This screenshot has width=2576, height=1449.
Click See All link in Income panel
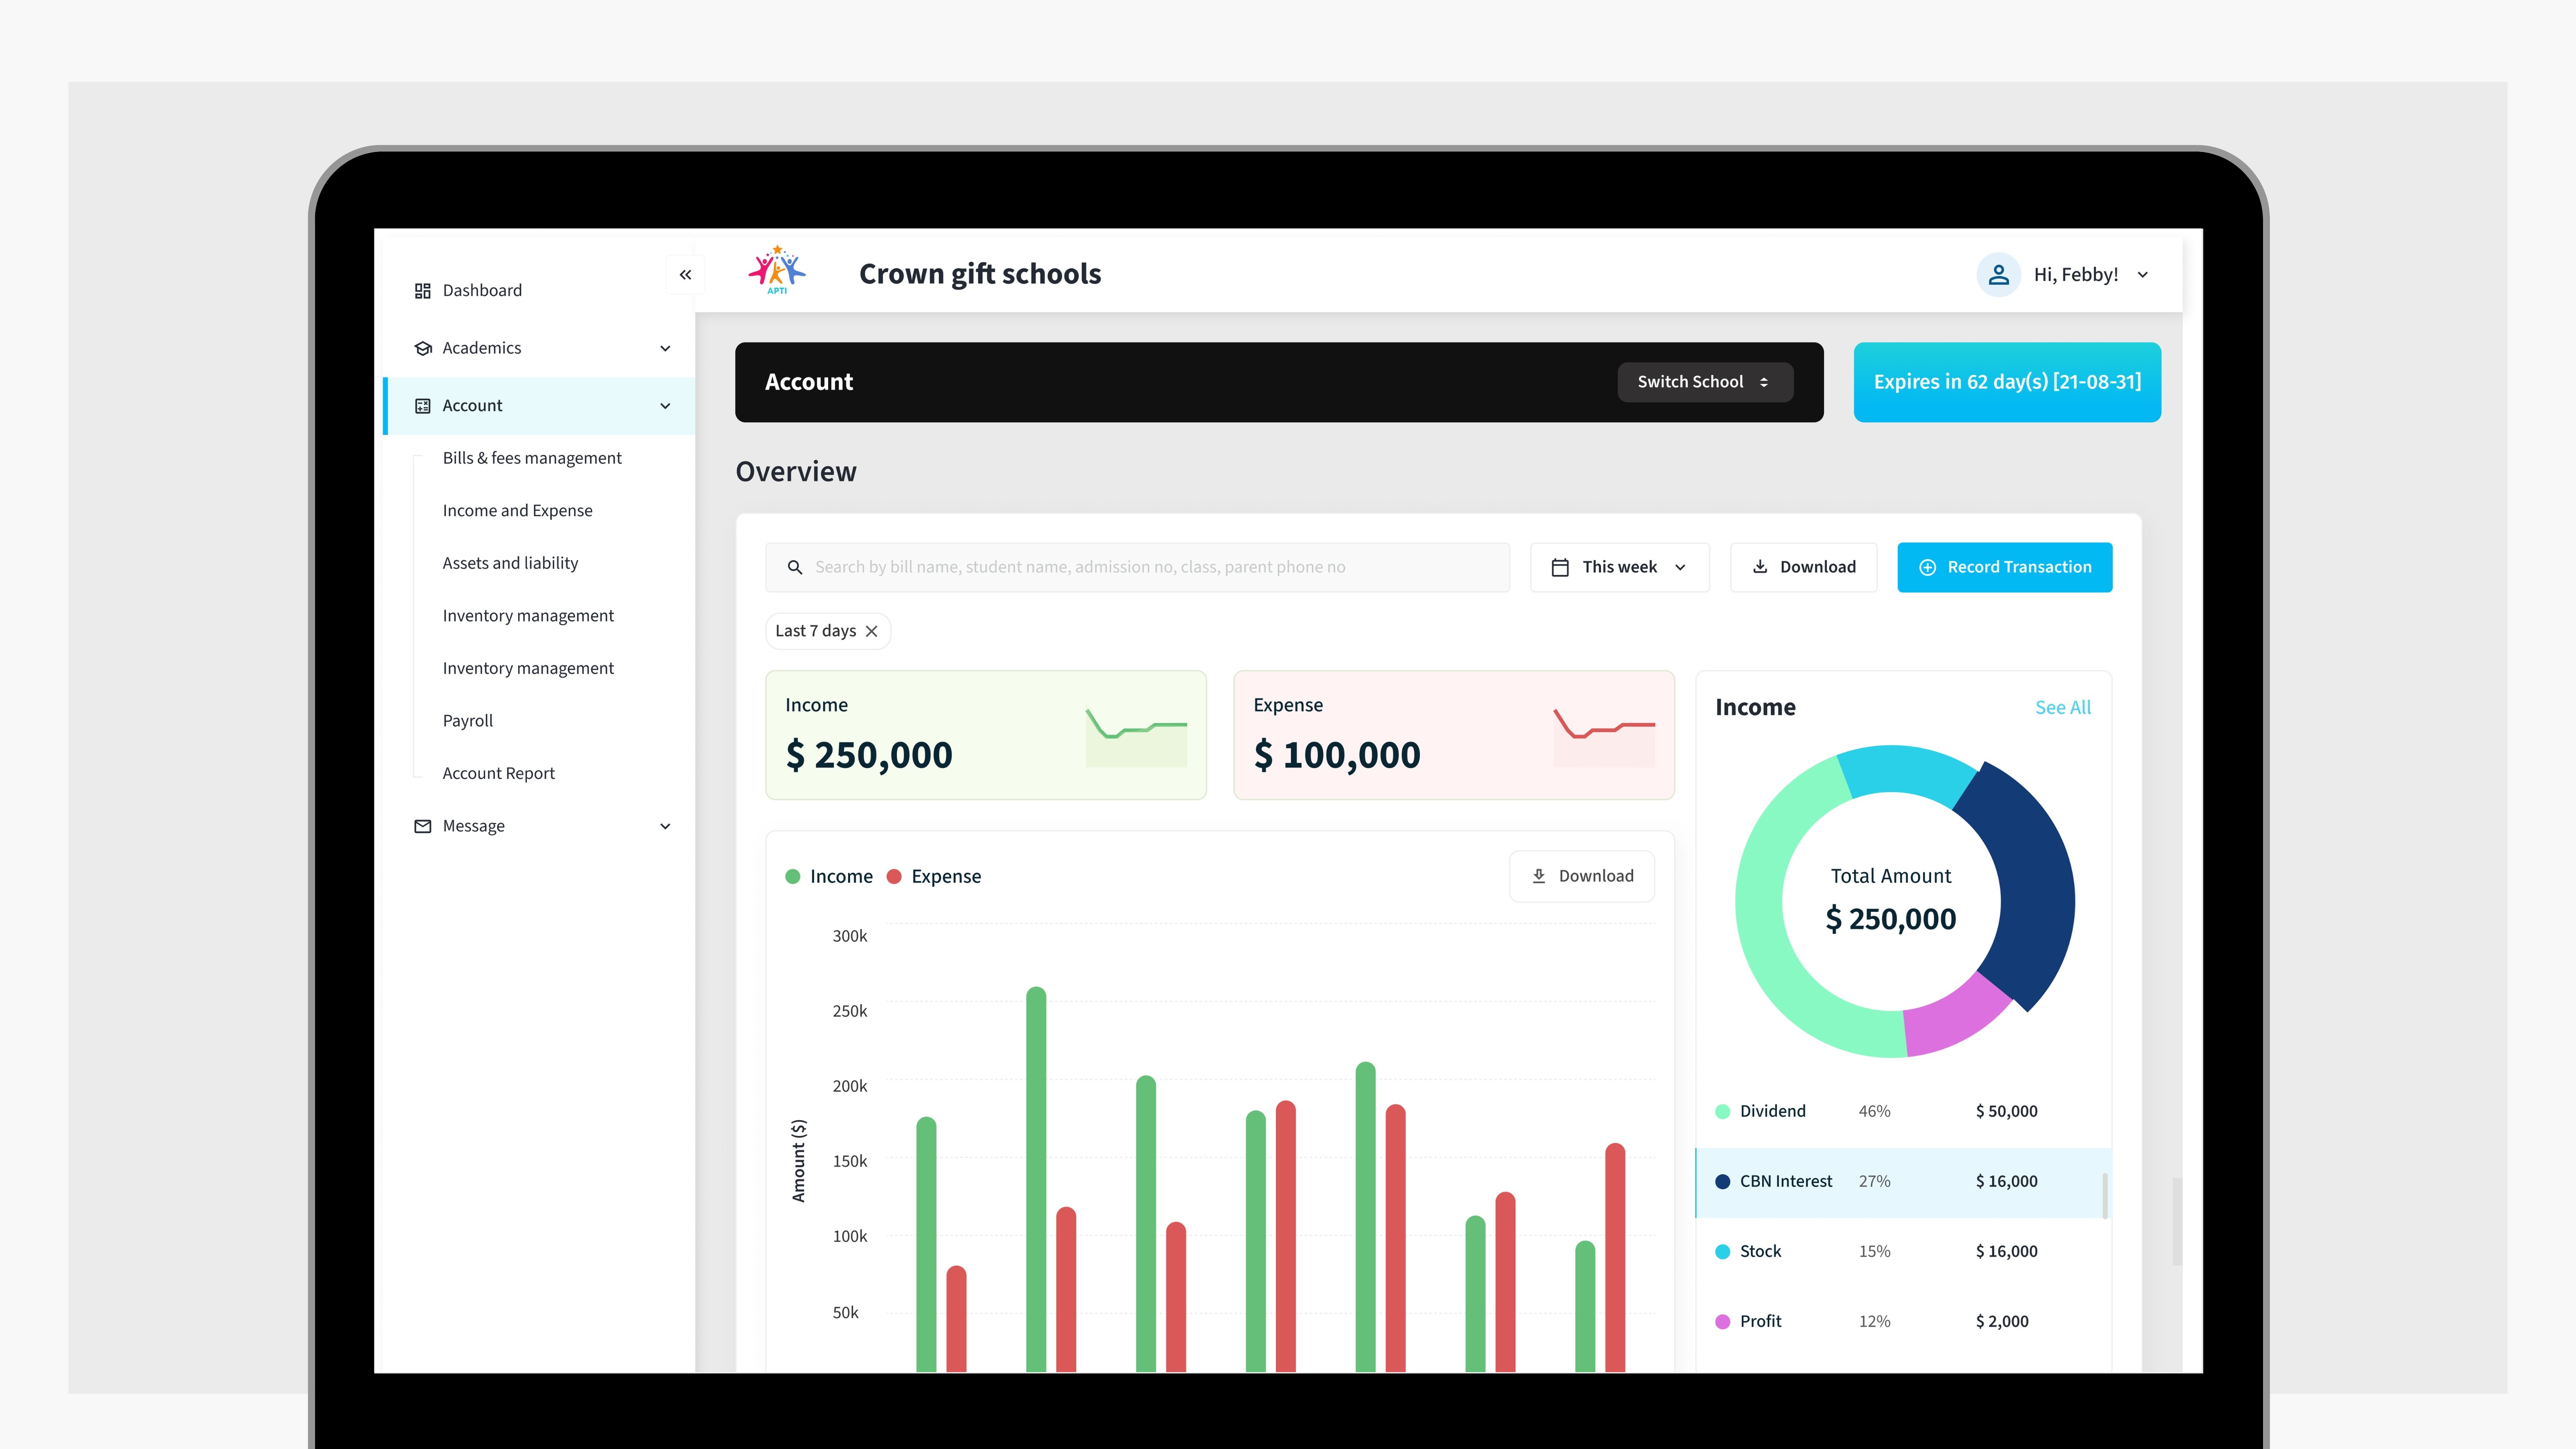point(2062,707)
